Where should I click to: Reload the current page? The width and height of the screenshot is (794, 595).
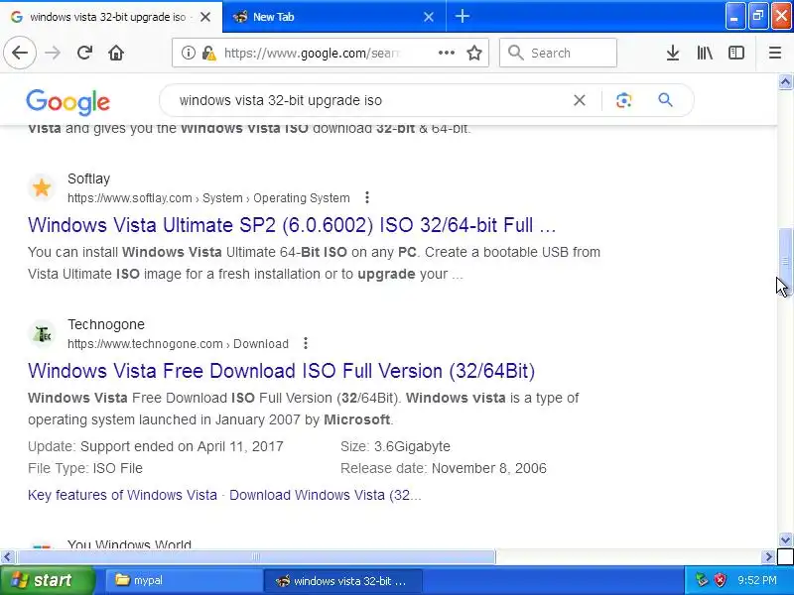point(84,53)
